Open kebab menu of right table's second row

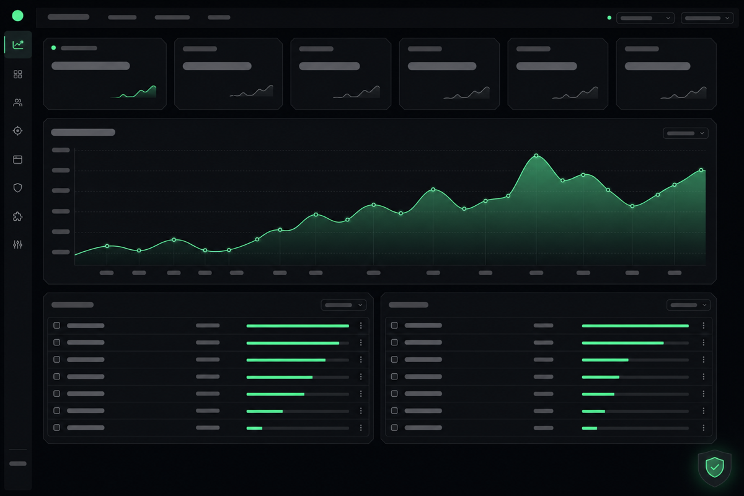point(704,342)
